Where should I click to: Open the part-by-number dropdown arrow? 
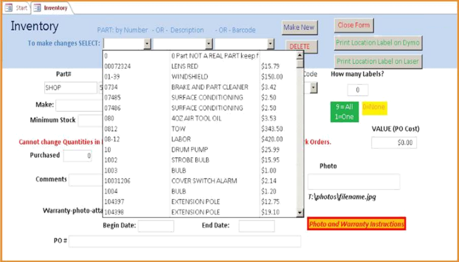147,44
